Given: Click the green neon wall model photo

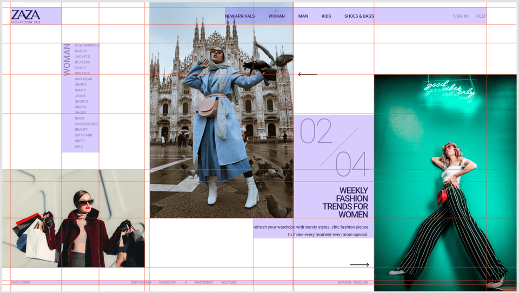Looking at the screenshot, I should [445, 183].
